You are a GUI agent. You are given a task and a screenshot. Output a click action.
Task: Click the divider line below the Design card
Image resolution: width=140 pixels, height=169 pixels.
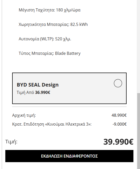pos(69,107)
